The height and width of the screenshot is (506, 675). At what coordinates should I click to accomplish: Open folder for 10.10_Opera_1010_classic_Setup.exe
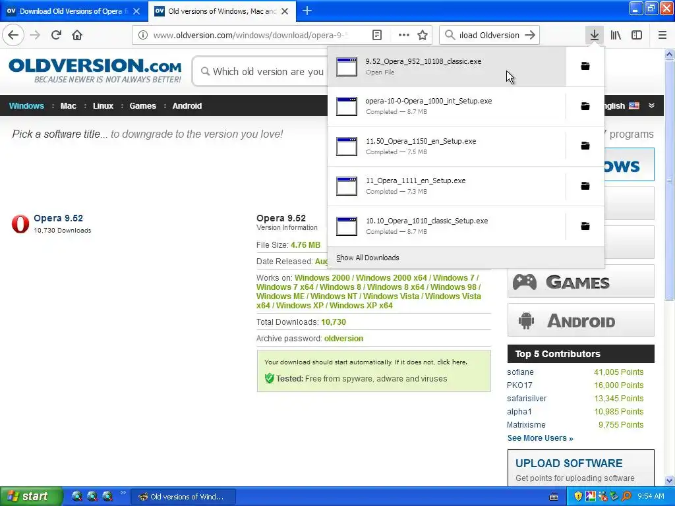tap(585, 226)
